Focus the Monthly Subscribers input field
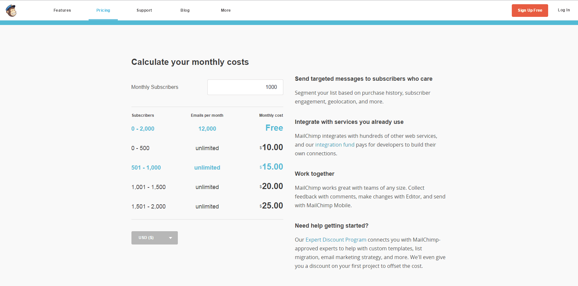 [245, 87]
